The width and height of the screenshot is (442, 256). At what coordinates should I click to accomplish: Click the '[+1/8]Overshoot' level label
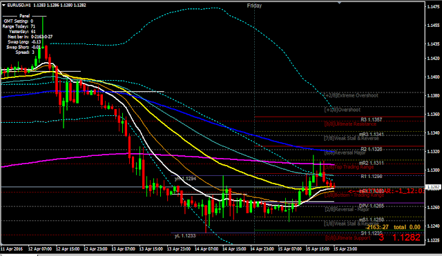tap(343, 110)
